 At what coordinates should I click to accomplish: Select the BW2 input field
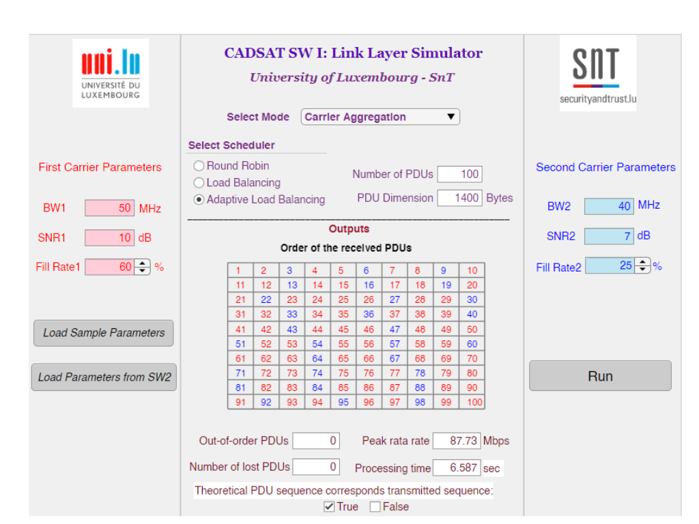(x=609, y=206)
